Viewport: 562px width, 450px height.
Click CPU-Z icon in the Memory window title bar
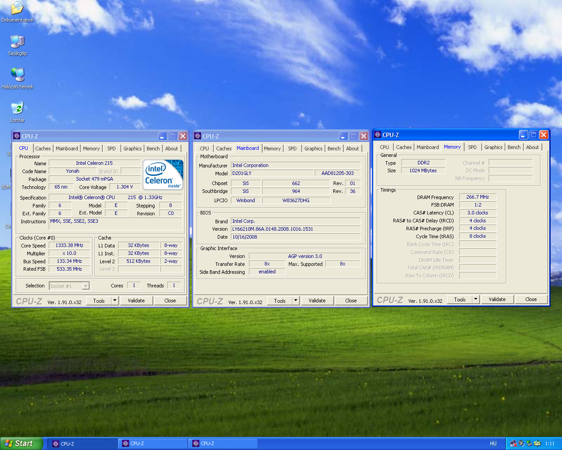coord(378,135)
